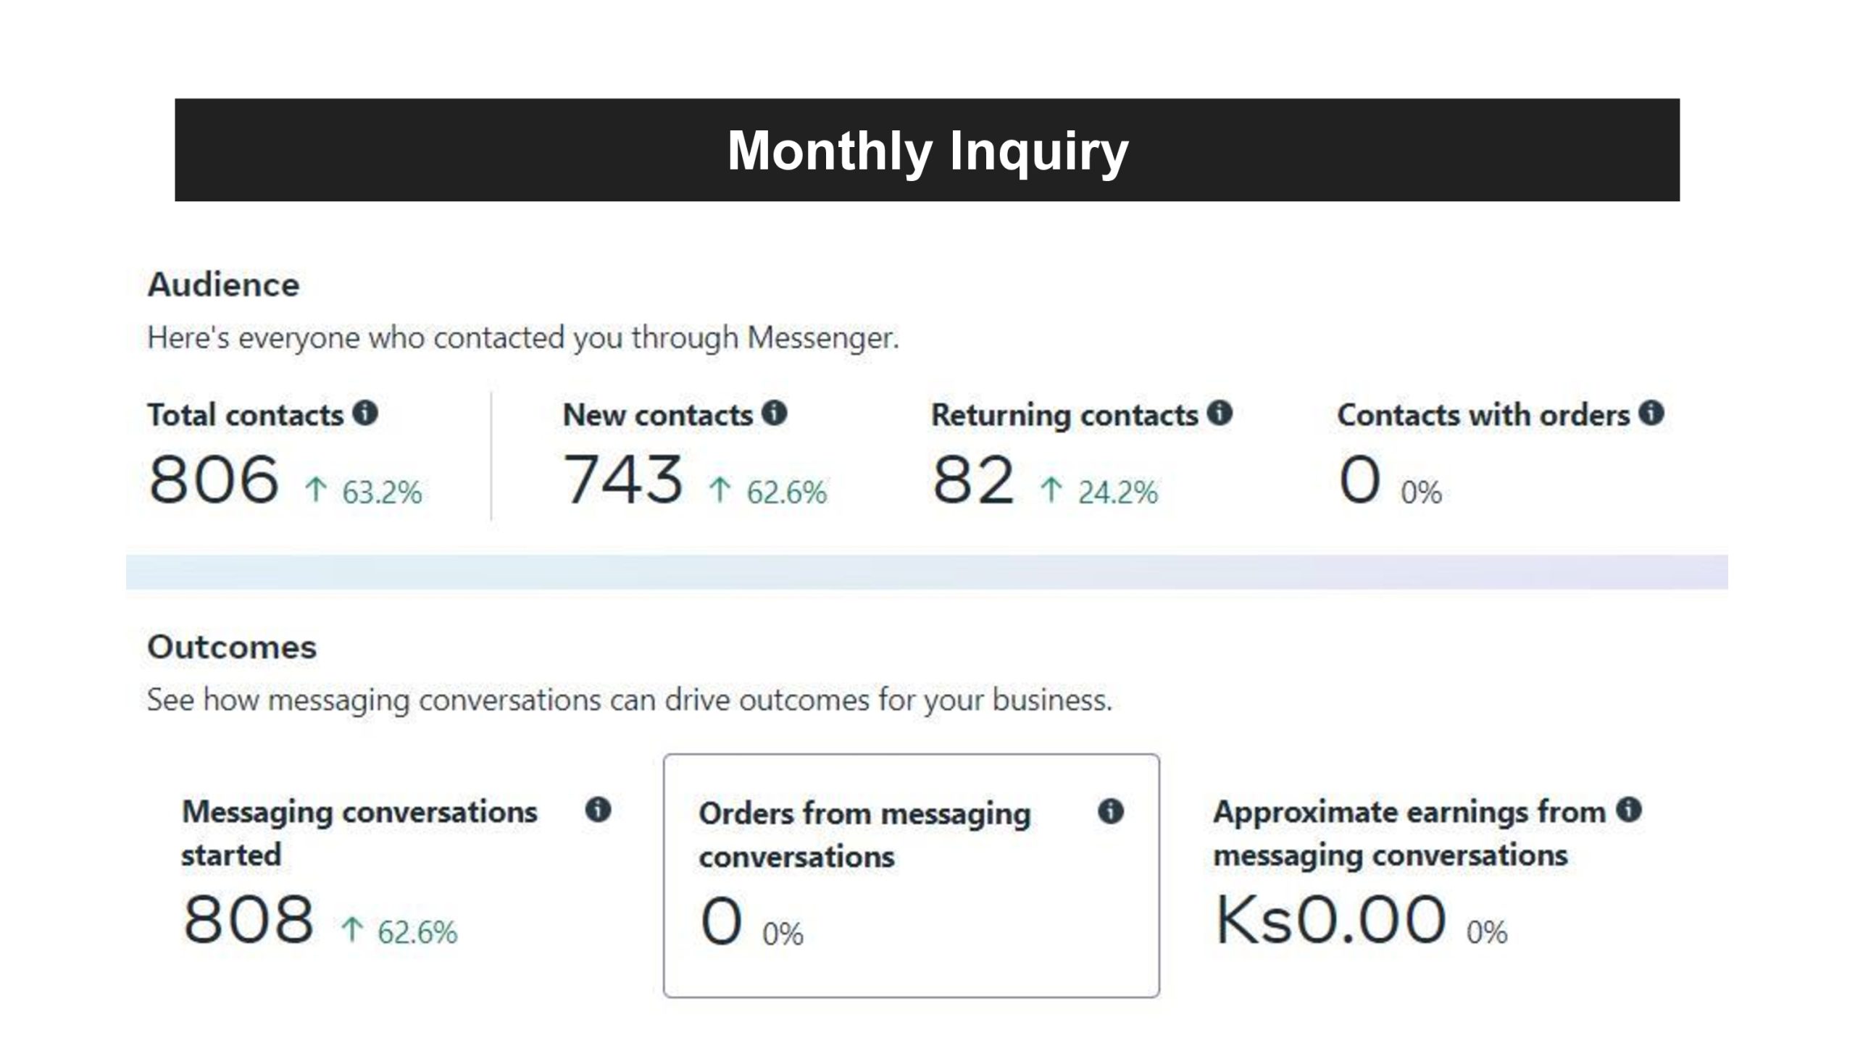Click the info icon beside Total contacts
Screen dimensions: 1855x1043
tap(365, 413)
